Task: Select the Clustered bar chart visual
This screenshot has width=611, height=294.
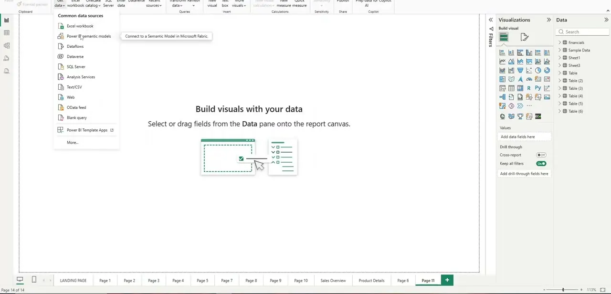Action: [x=520, y=52]
